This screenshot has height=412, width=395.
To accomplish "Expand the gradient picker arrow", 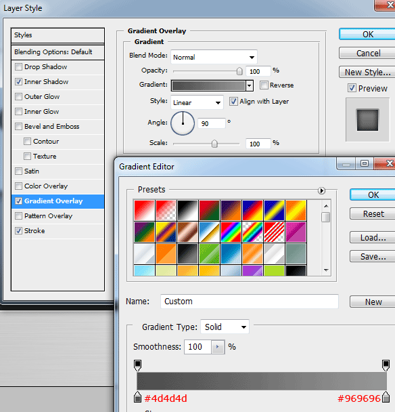I will (x=250, y=85).
